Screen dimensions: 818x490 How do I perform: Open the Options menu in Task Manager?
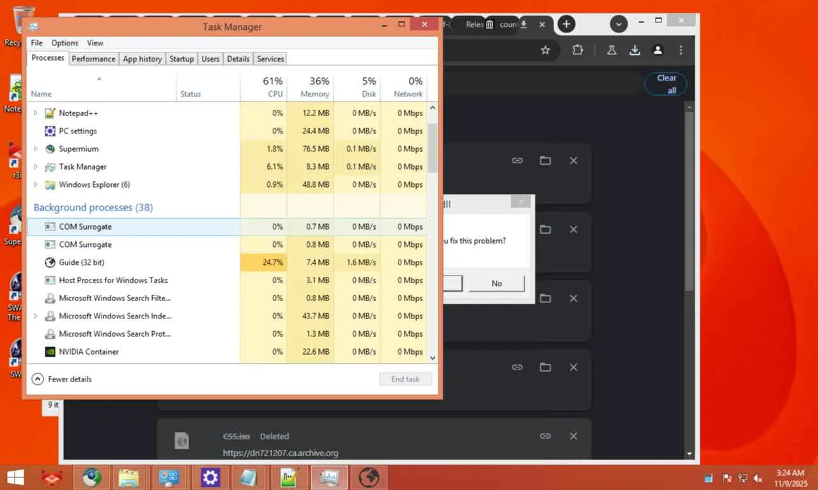pyautogui.click(x=65, y=43)
